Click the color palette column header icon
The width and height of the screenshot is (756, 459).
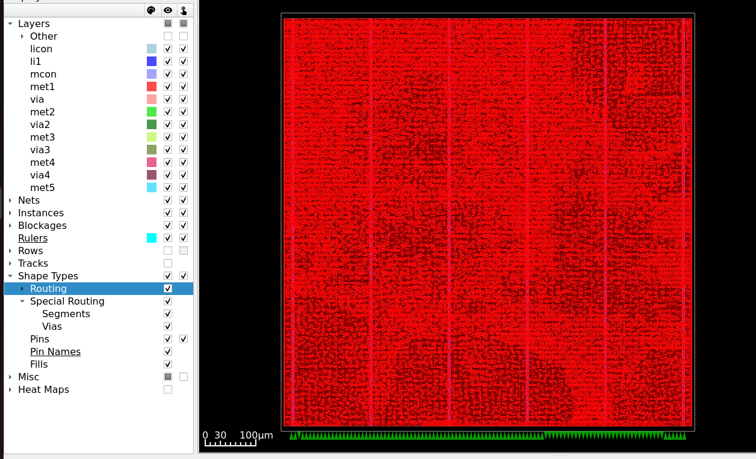tap(151, 10)
